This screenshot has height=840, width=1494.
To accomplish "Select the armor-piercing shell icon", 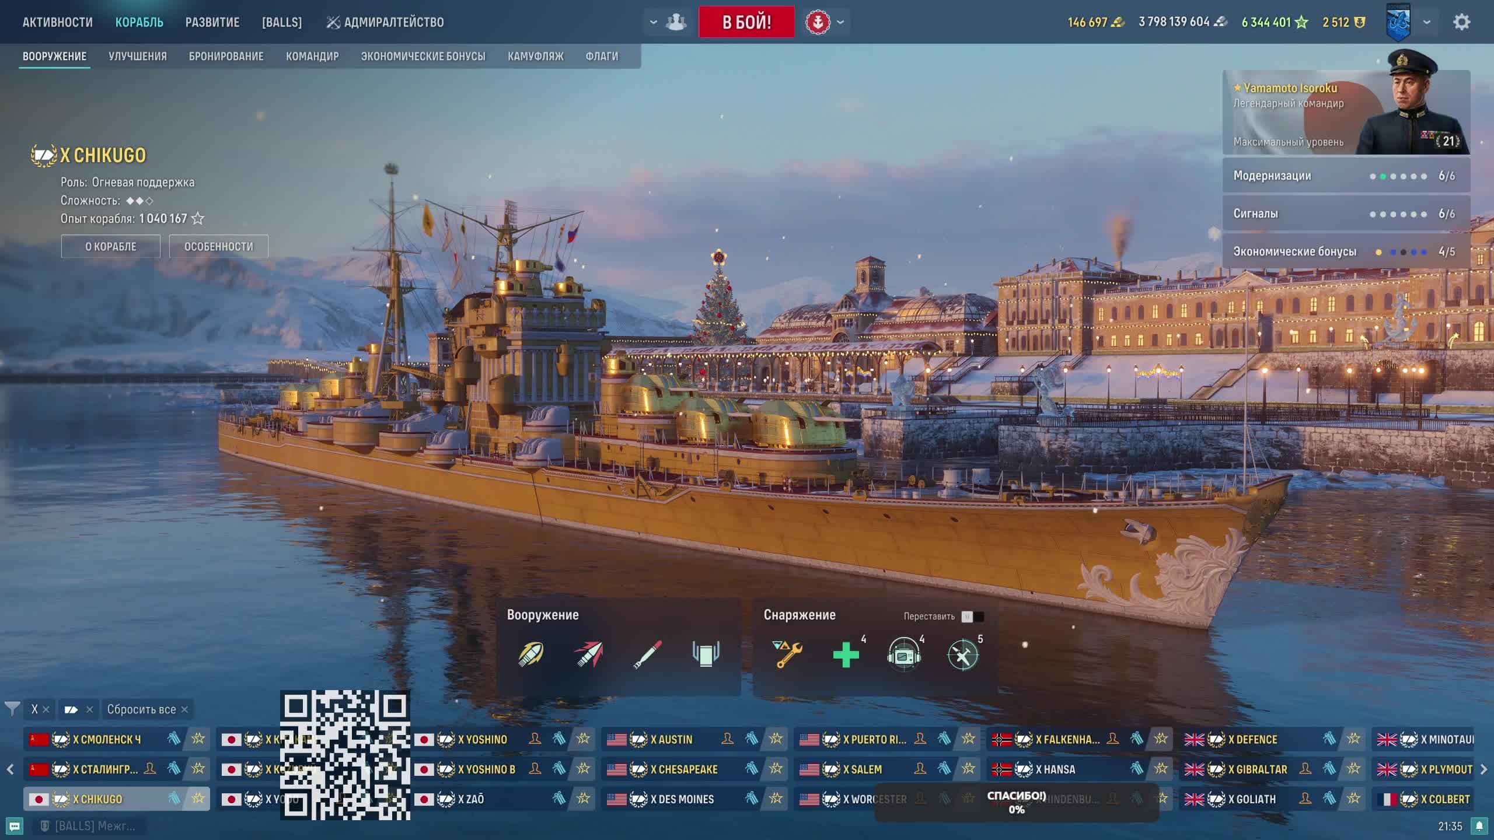I will pos(589,654).
